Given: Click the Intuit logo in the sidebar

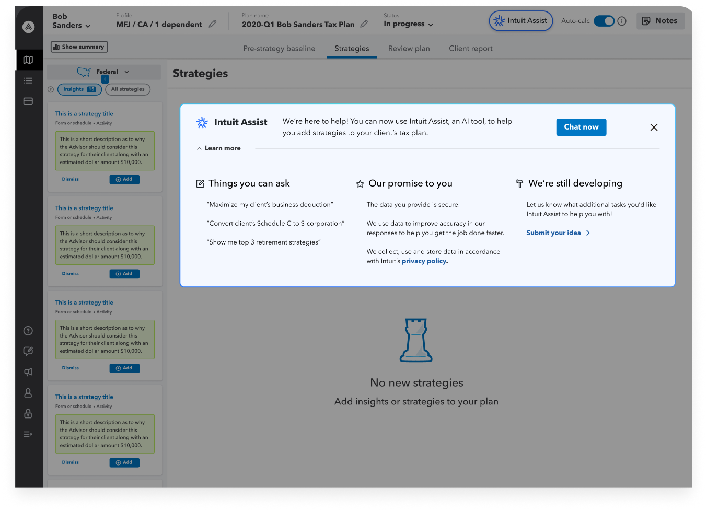Looking at the screenshot, I should point(29,27).
